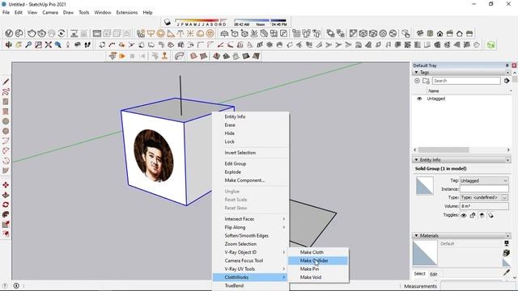This screenshot has width=518, height=291.
Task: Add a V-Ray Sphere Light
Action: 161,33
